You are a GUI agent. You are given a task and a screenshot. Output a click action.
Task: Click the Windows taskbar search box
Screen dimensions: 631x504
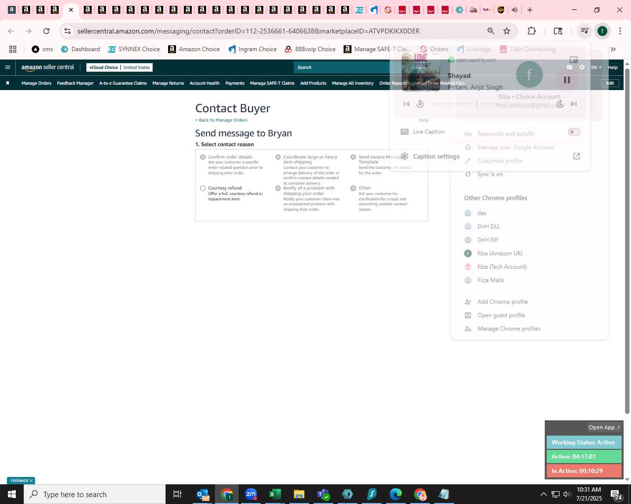pyautogui.click(x=95, y=494)
